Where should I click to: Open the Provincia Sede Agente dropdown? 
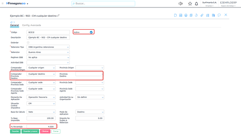(x=90, y=89)
